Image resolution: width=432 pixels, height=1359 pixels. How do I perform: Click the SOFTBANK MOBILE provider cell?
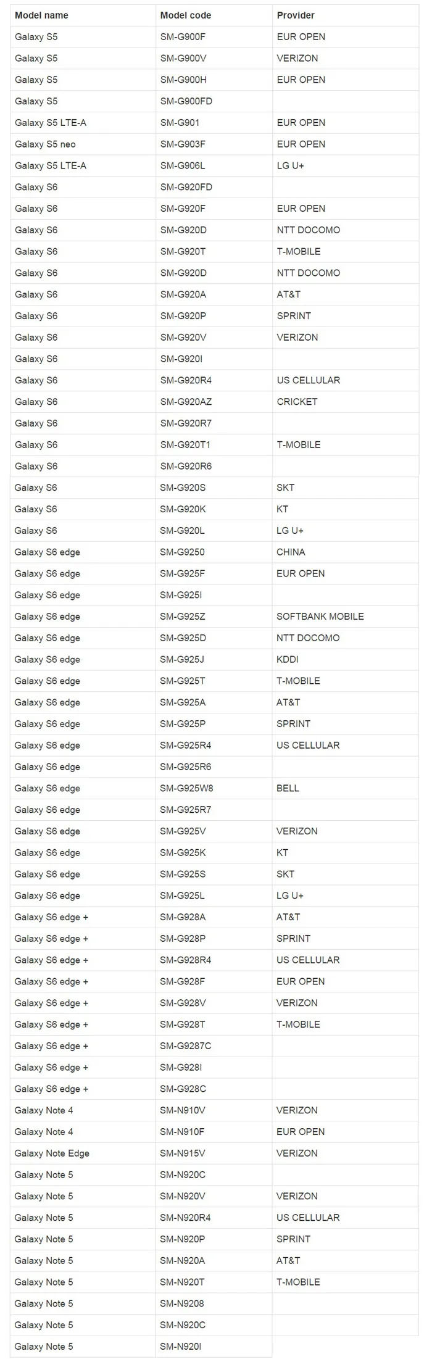[320, 617]
